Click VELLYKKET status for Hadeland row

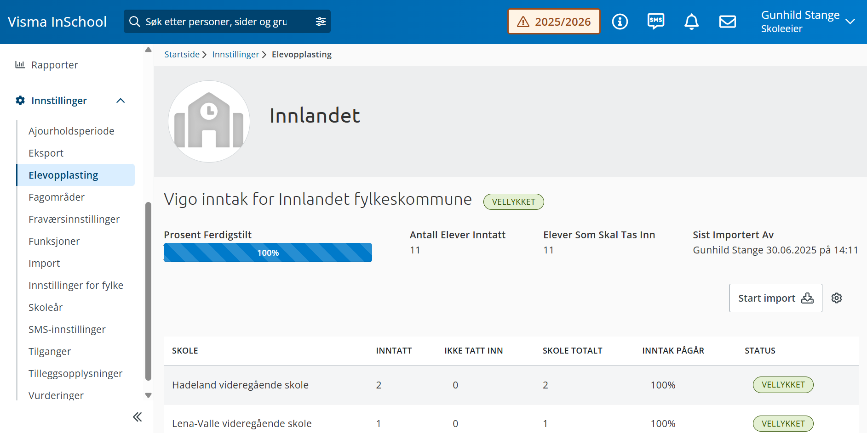coord(783,385)
